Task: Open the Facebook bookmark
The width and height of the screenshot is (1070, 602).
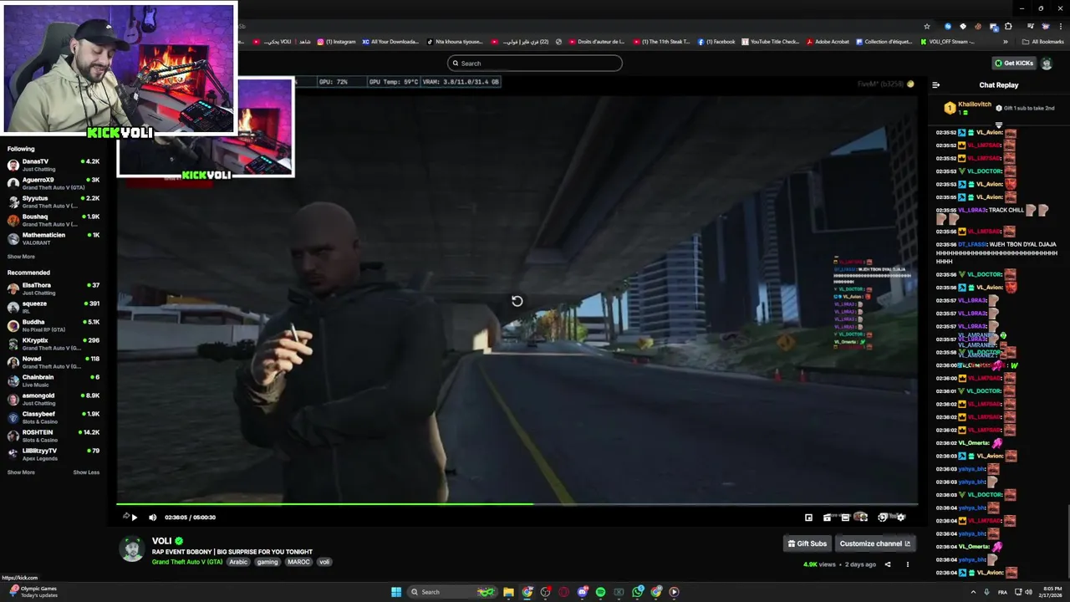Action: coord(716,42)
